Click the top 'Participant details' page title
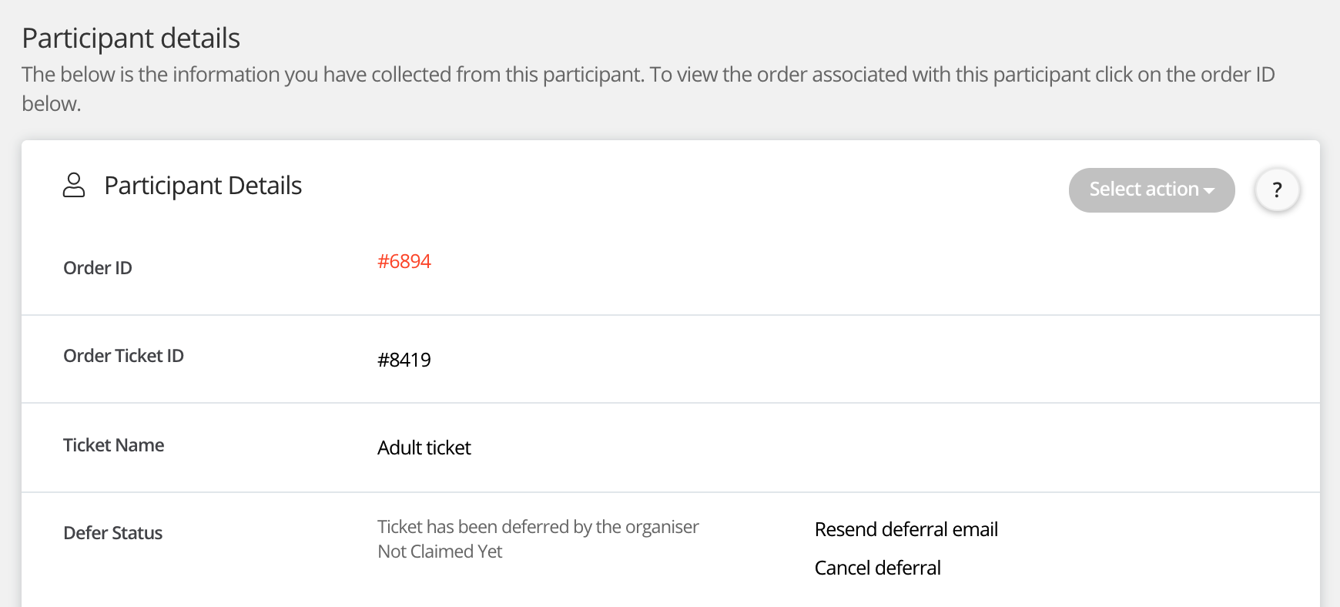Screen dimensions: 1340x607 click(x=131, y=39)
